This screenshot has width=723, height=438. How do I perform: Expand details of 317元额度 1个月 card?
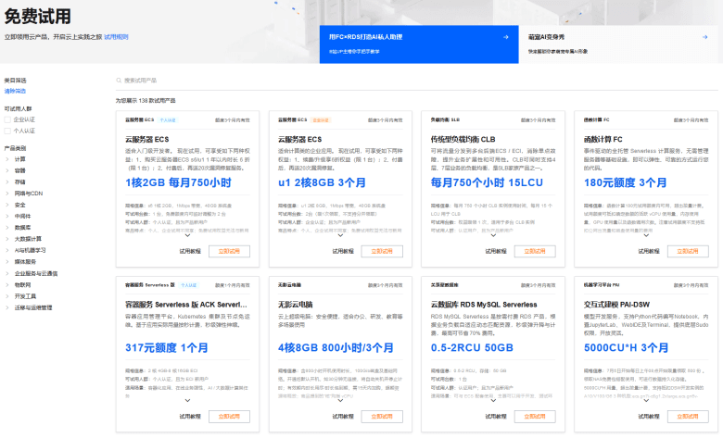[187, 401]
